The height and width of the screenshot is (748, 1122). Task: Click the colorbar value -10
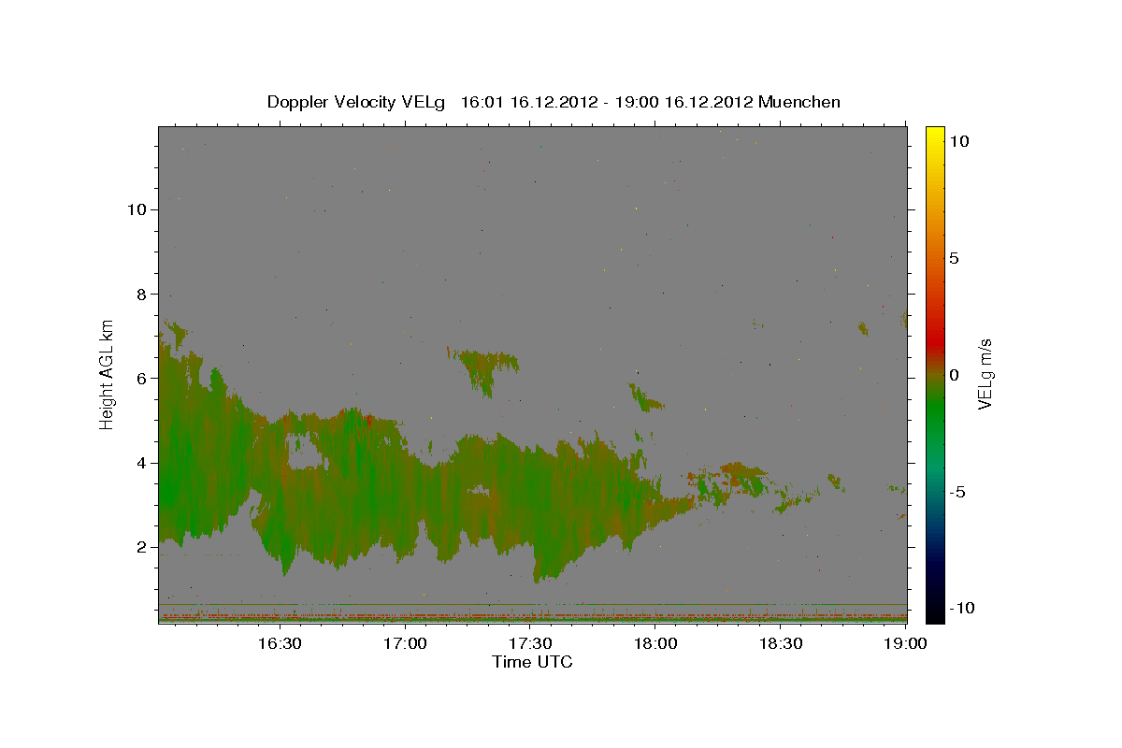pyautogui.click(x=962, y=609)
